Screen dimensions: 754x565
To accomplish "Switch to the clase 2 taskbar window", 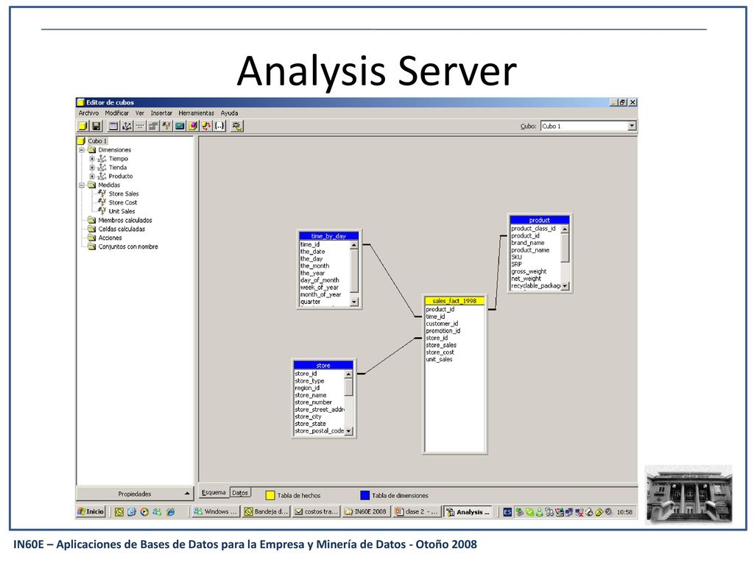I will tap(417, 512).
